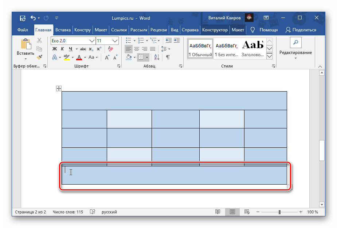The height and width of the screenshot is (228, 337).
Task: Open the Ссылки ribbon tab
Action: pos(119,30)
